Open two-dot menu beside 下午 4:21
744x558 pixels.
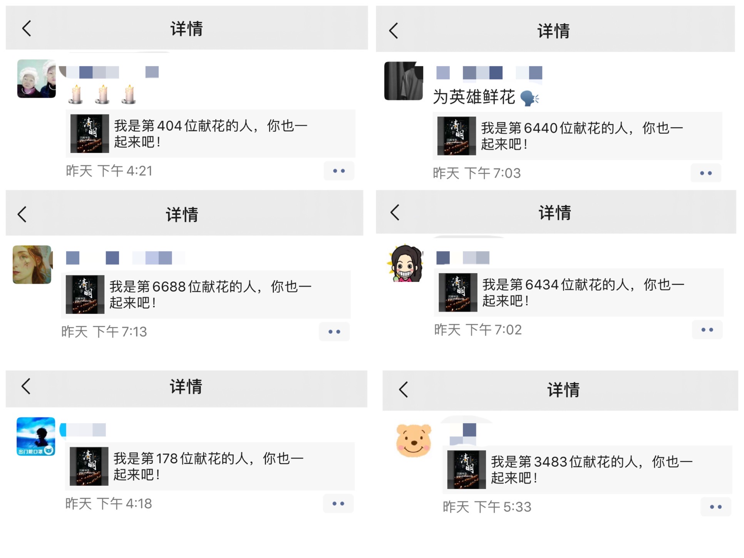click(x=339, y=171)
